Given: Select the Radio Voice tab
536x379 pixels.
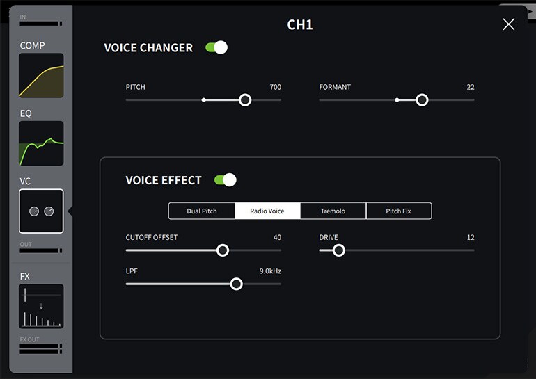Looking at the screenshot, I should coord(267,211).
